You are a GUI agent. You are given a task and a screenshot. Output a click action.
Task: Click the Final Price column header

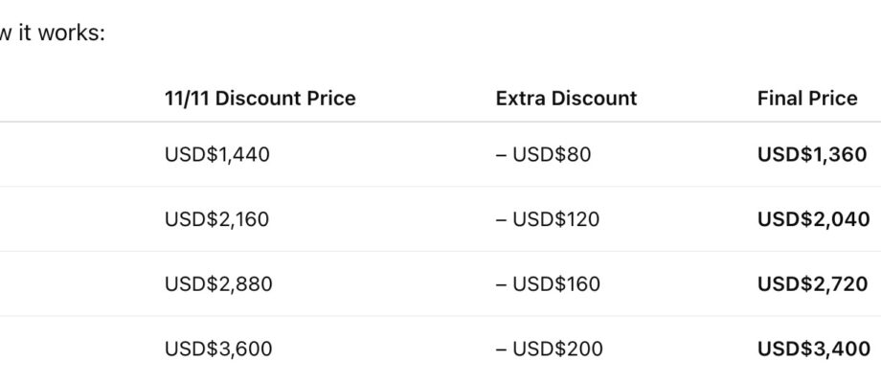tap(806, 99)
